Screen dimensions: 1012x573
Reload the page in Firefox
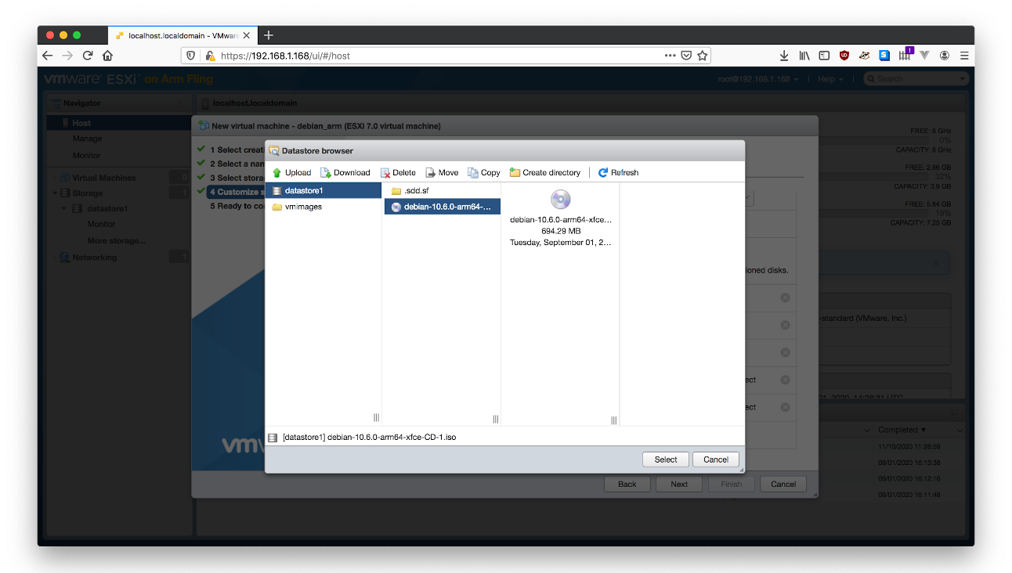88,56
